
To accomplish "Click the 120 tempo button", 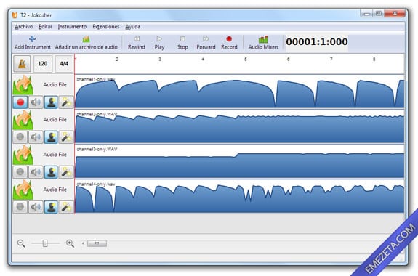I will pos(43,64).
